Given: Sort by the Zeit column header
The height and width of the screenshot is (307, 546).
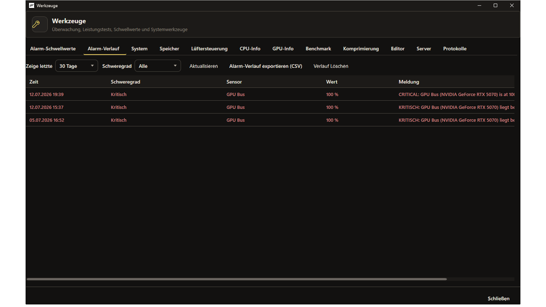Looking at the screenshot, I should point(34,82).
